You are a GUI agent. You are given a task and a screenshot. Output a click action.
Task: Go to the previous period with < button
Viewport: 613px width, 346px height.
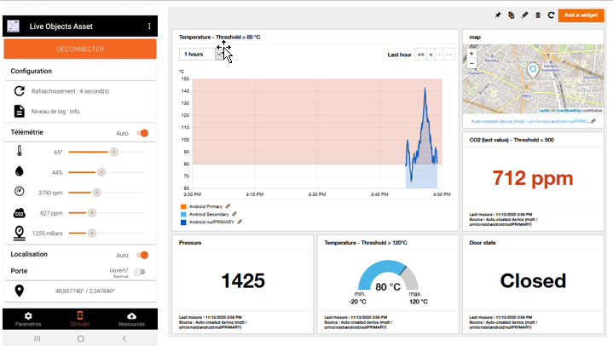tap(431, 55)
